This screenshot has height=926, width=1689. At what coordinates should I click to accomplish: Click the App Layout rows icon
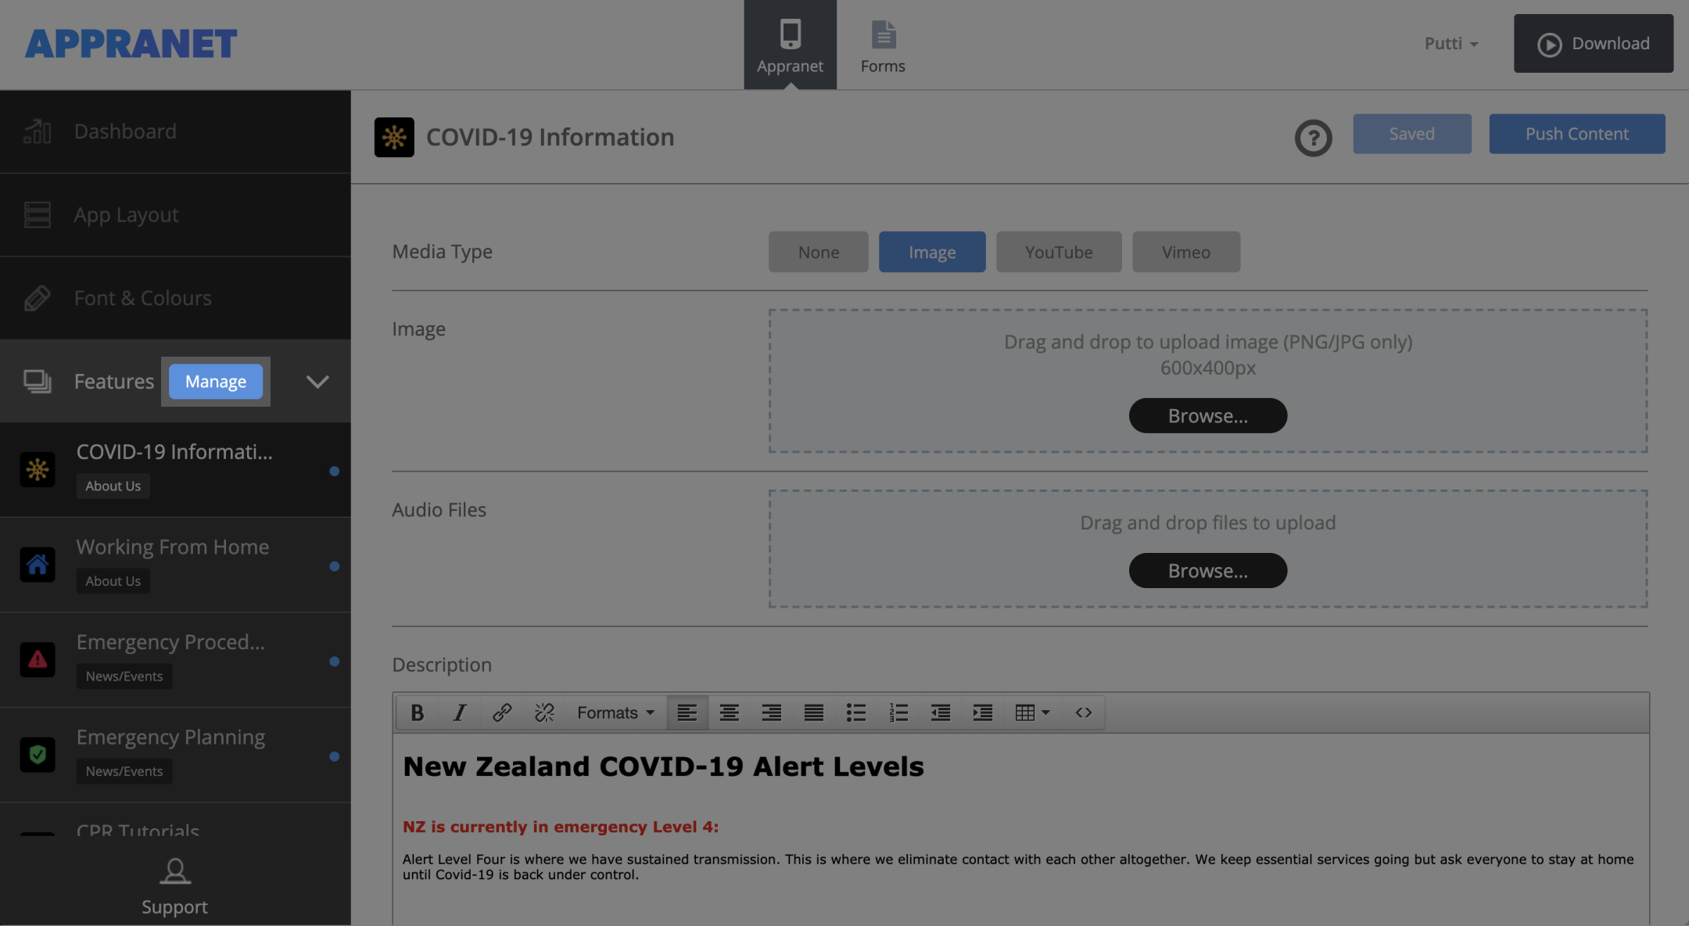tap(37, 215)
